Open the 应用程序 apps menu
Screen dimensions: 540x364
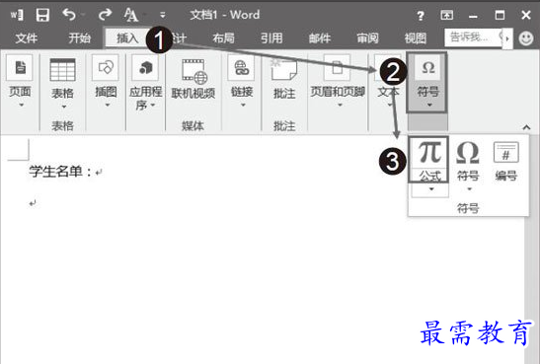[146, 83]
